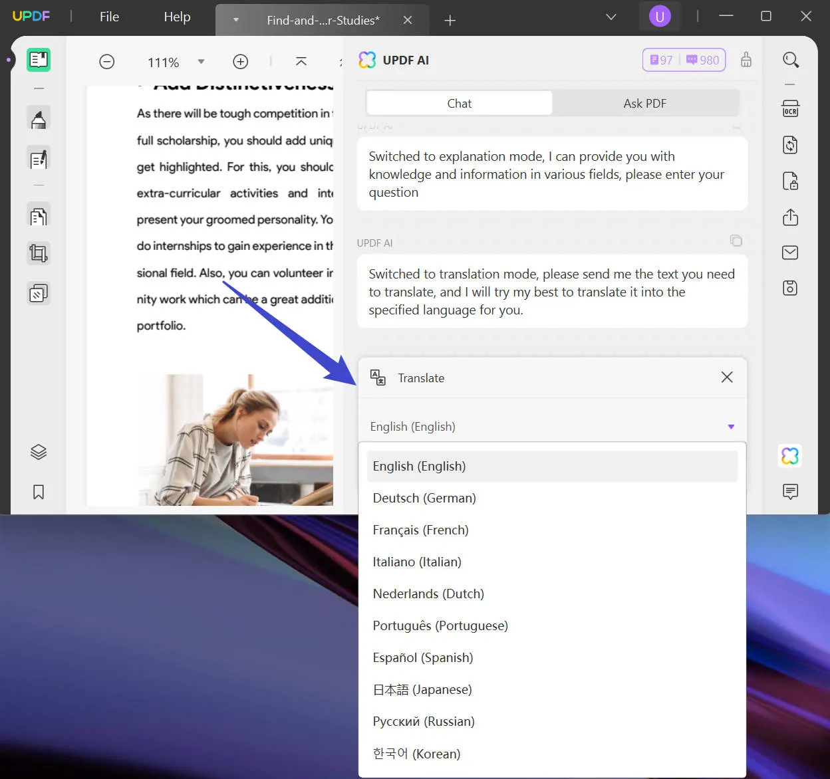Screen dimensions: 830x779
Task: Open the Page Tools stamp icon
Action: (x=39, y=293)
